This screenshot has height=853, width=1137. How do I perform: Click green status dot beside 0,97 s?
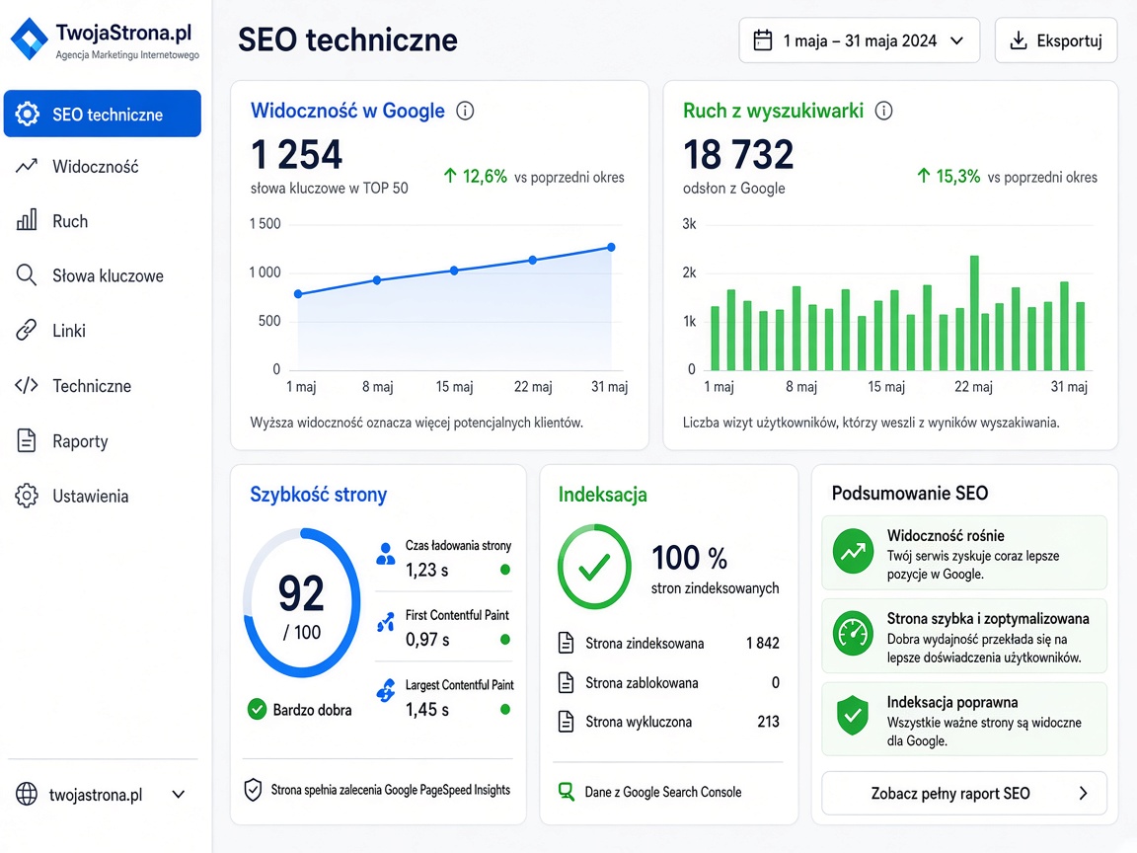coord(505,639)
